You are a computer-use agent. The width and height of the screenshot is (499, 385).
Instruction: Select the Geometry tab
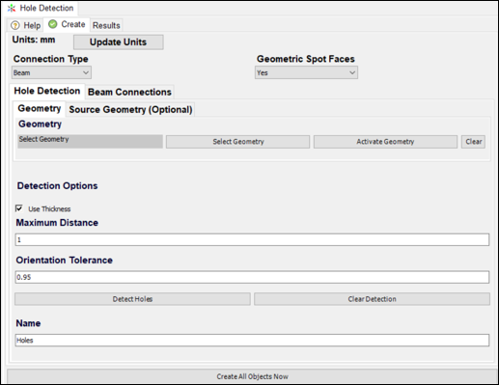pos(40,108)
